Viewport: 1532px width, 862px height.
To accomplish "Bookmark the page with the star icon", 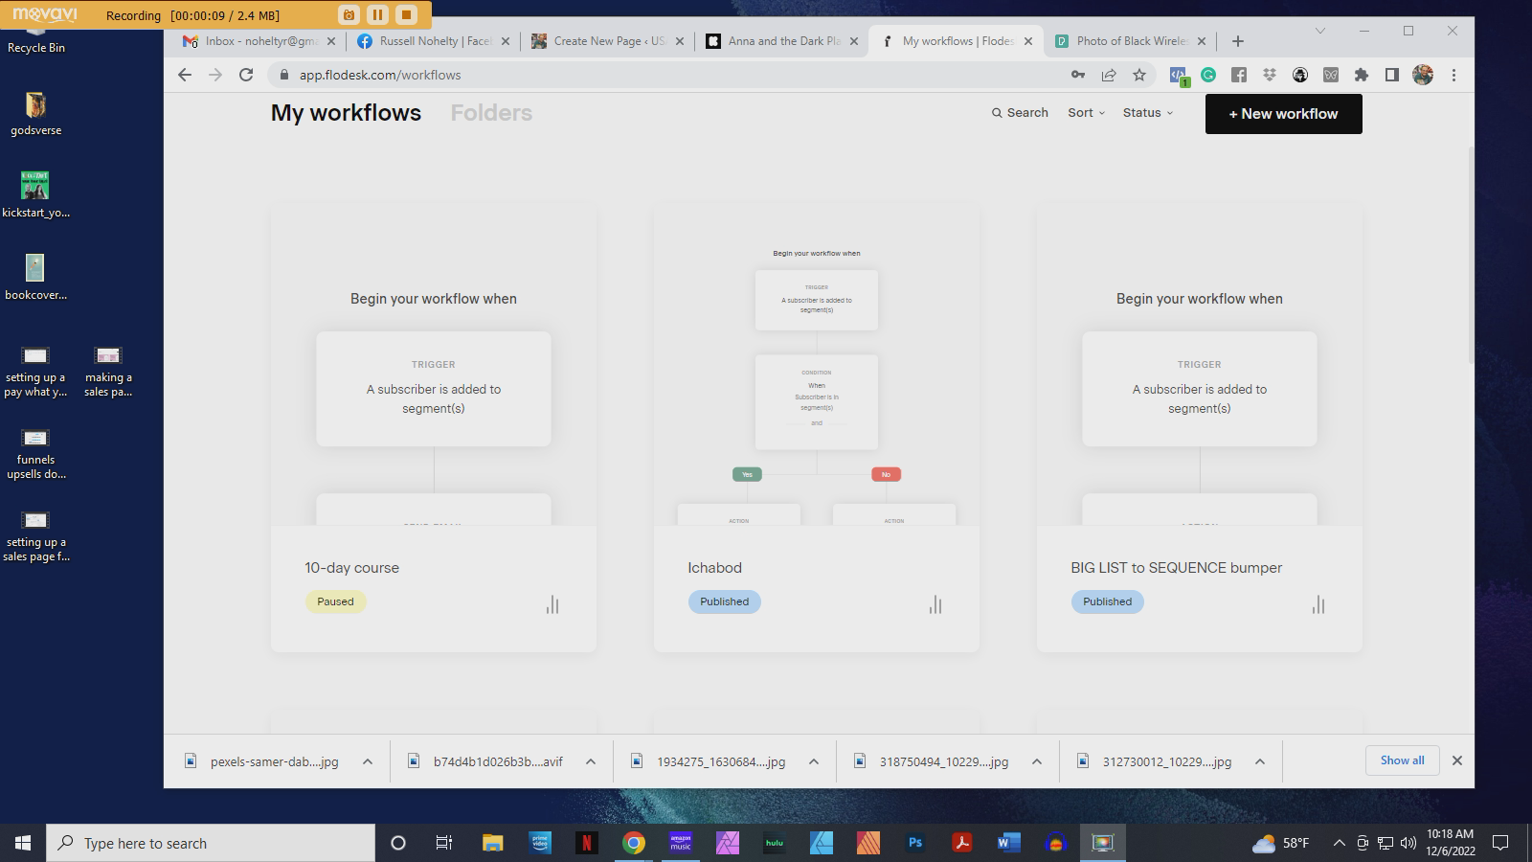I will 1138,74.
